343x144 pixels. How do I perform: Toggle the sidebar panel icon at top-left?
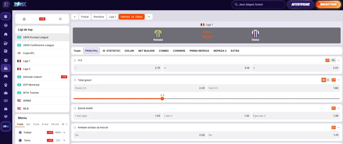click(6, 4)
